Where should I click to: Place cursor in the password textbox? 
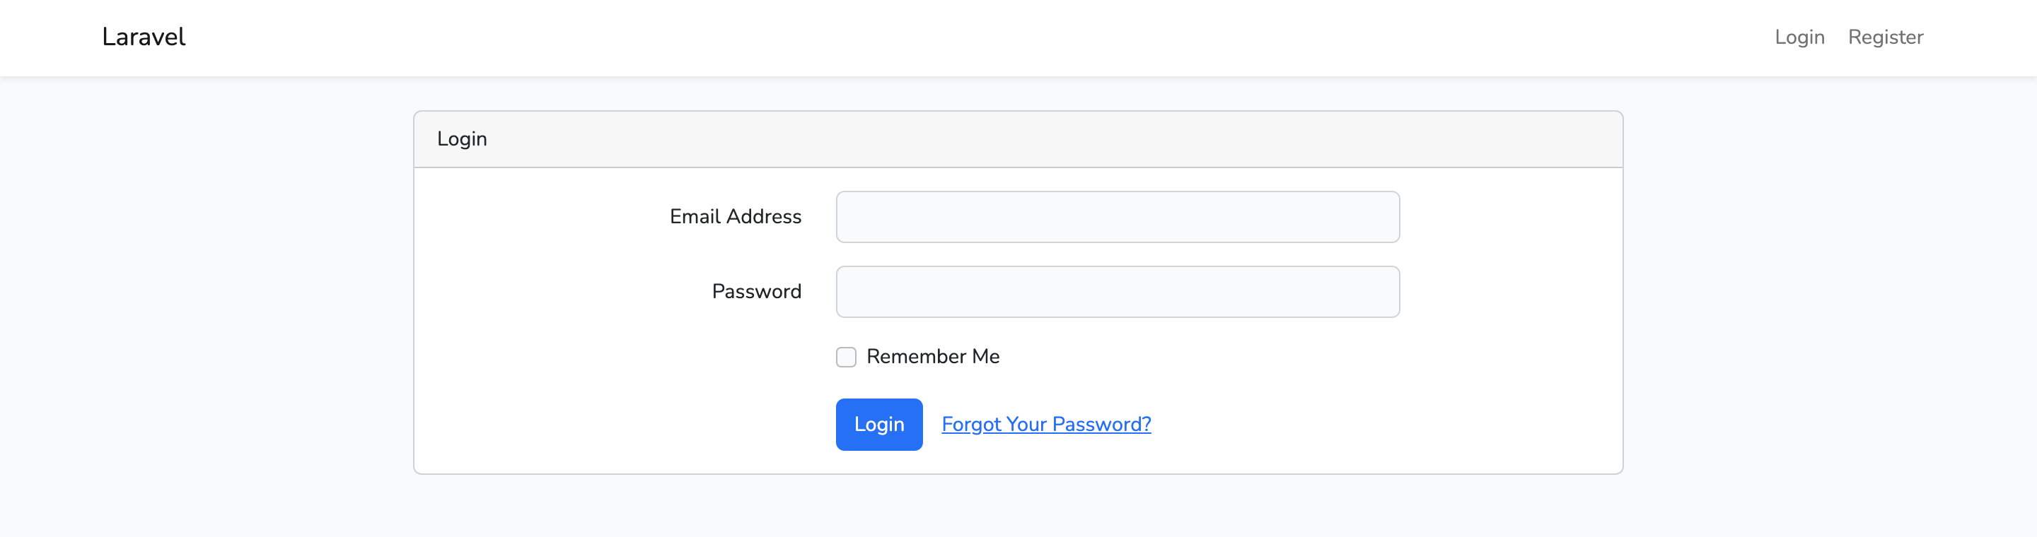pos(1118,291)
